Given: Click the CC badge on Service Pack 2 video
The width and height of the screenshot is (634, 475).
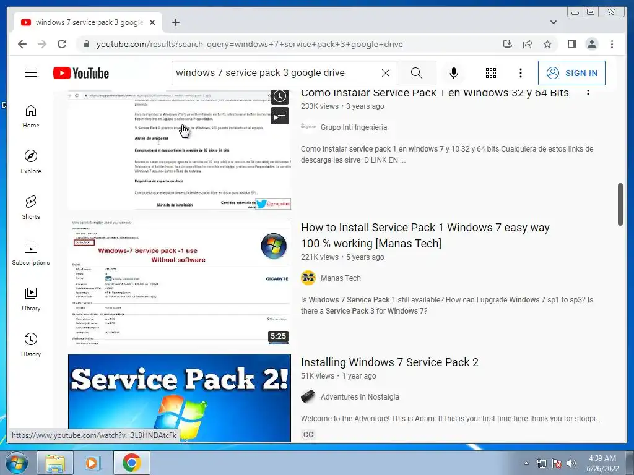Looking at the screenshot, I should click(x=308, y=435).
